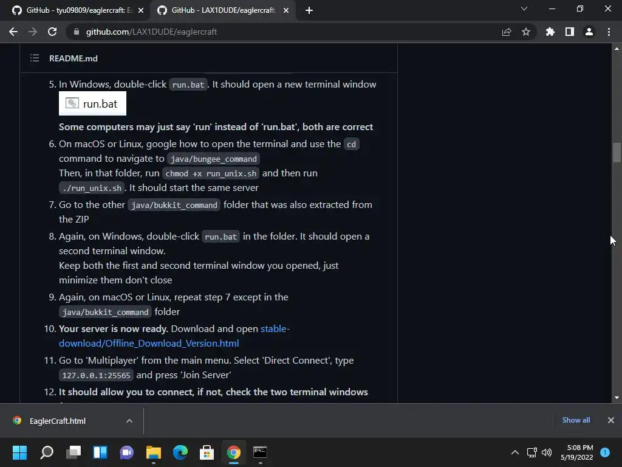Screen dimensions: 622x467
Task: Open File Explorer from taskbar
Action: 154,452
